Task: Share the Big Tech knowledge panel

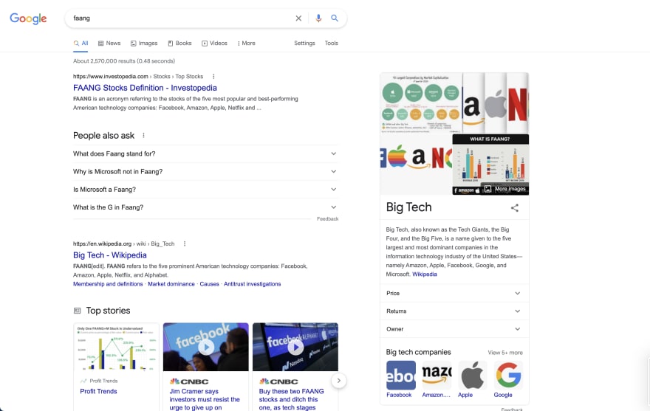Action: pos(514,208)
